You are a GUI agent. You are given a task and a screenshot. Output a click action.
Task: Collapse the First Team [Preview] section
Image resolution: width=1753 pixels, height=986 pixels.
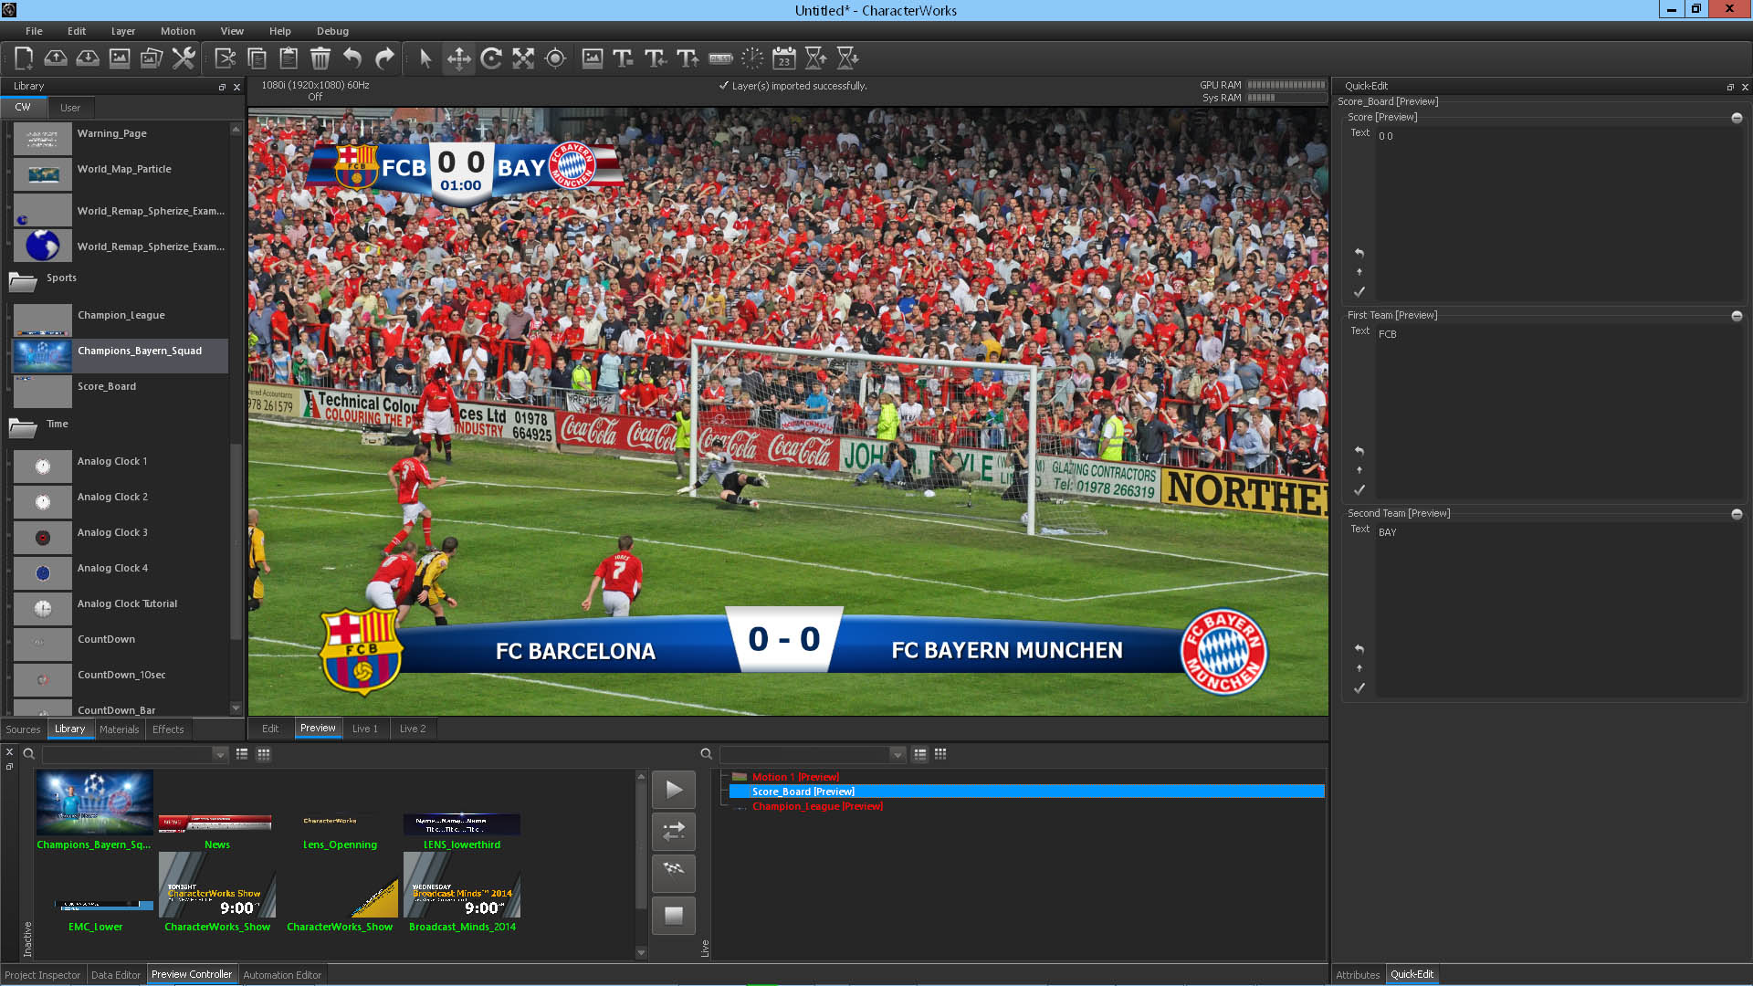pos(1737,316)
